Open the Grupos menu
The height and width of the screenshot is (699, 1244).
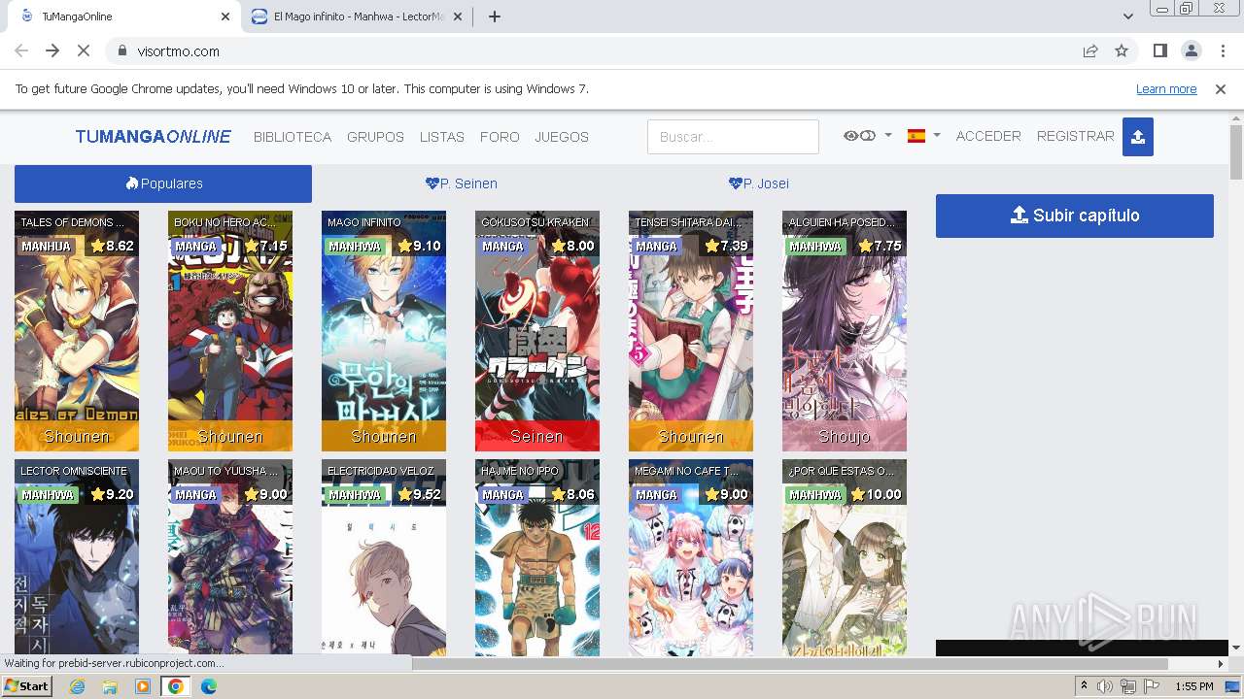tap(375, 137)
